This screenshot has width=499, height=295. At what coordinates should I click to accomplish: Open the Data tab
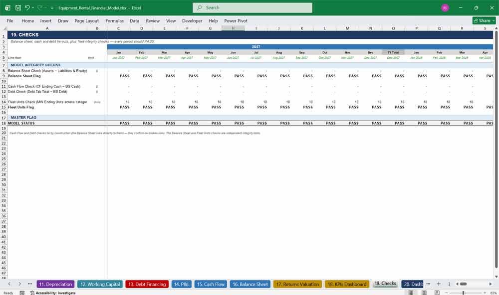point(134,20)
